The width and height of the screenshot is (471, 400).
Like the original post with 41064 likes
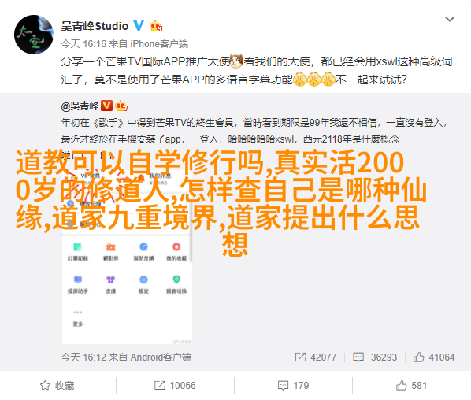434,357
